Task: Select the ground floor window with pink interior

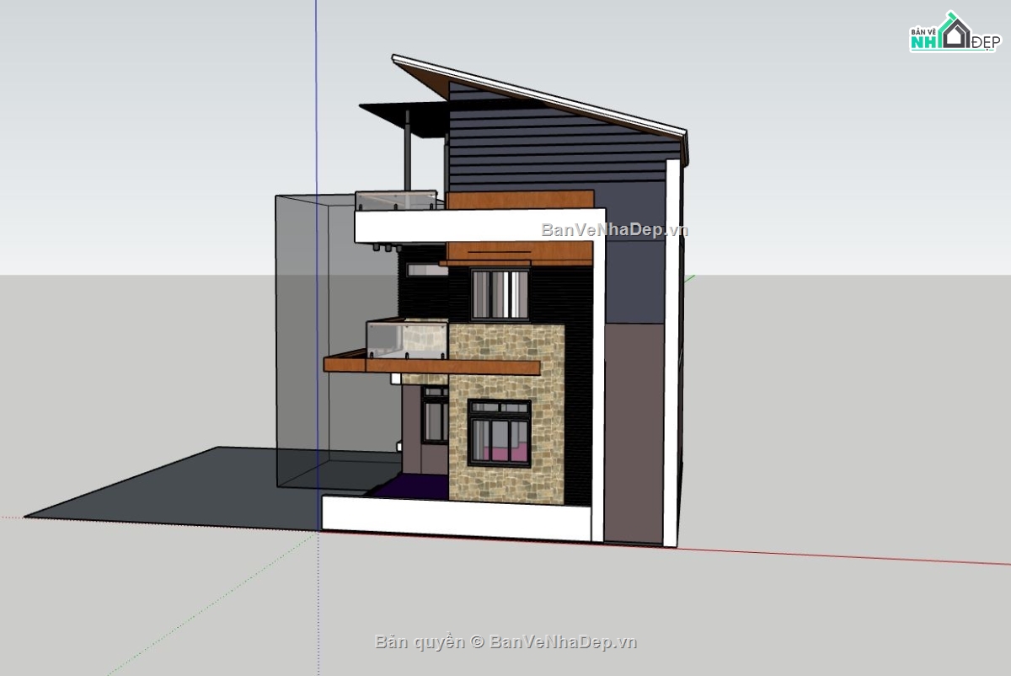Action: [x=500, y=432]
